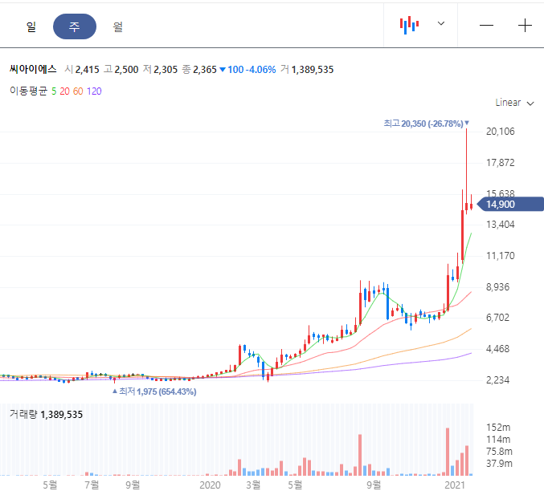Click the 2,234 price axis label
Viewport: 544px width, 495px height.
[497, 380]
